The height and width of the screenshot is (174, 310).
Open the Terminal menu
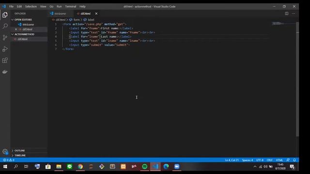pyautogui.click(x=71, y=6)
